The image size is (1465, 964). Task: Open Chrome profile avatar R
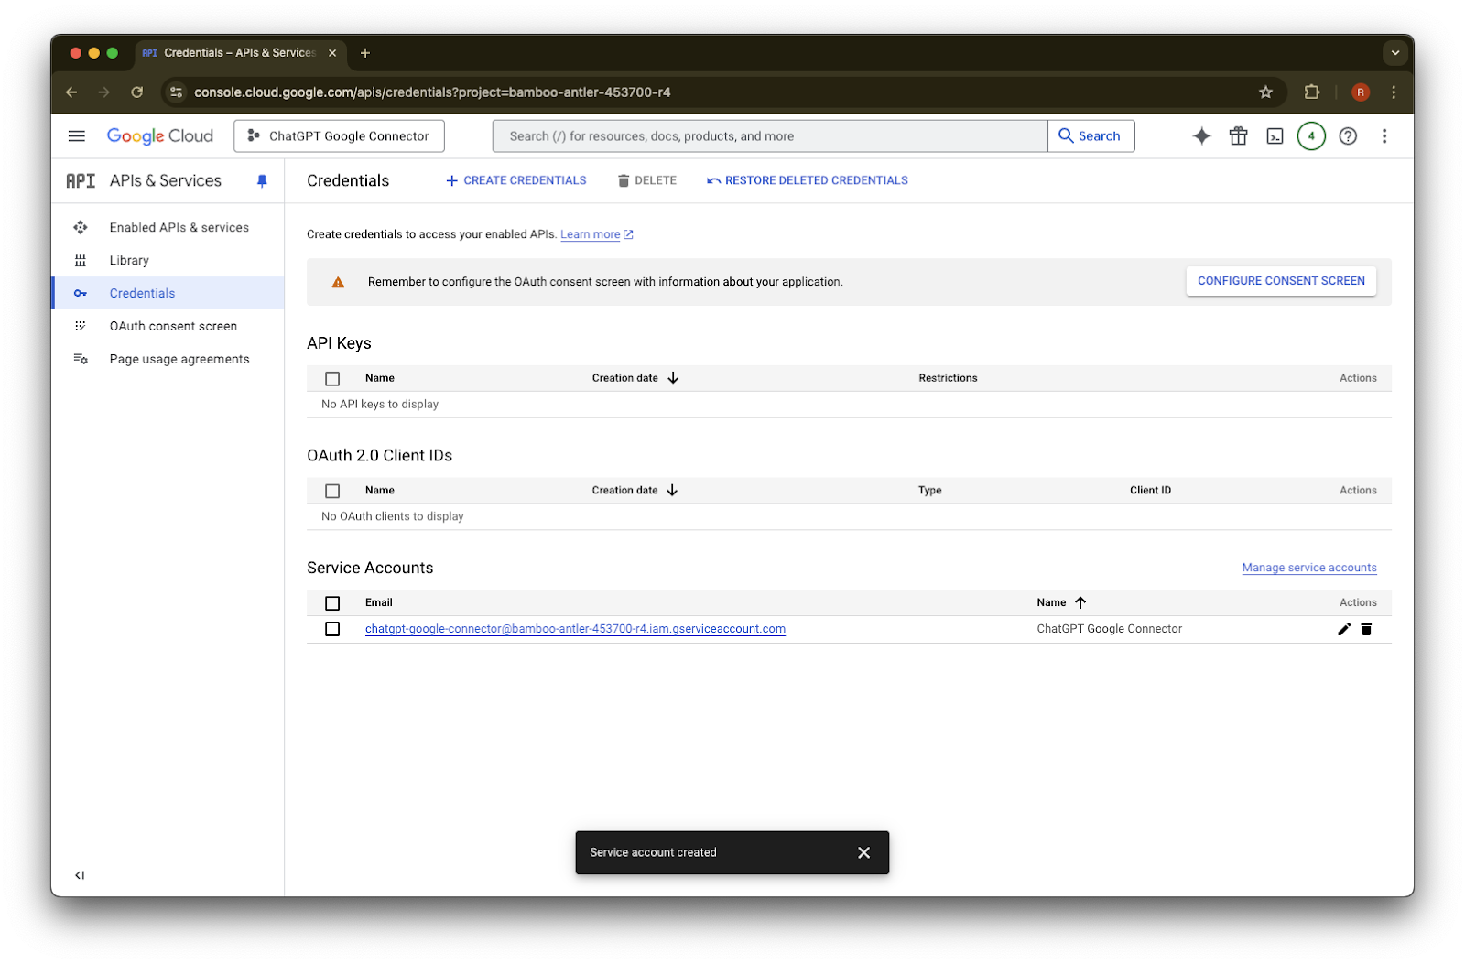(x=1361, y=92)
